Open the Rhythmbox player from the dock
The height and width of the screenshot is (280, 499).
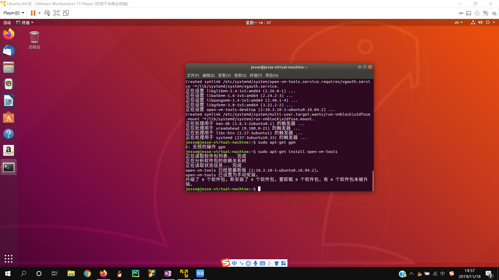coord(9,84)
